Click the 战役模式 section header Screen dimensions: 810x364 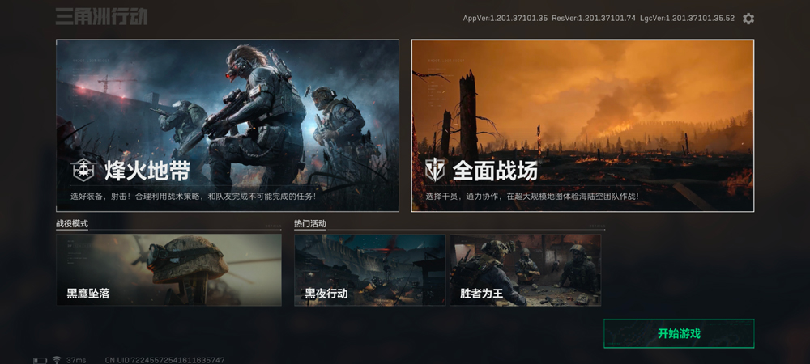[72, 224]
